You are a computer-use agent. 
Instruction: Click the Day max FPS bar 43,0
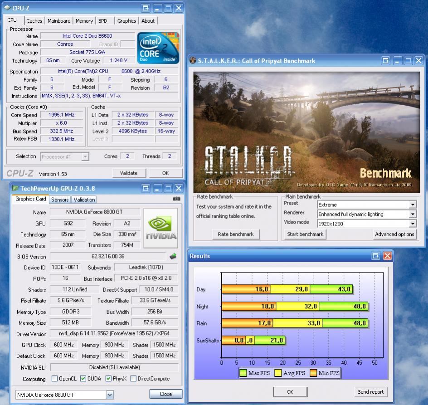[x=331, y=289]
